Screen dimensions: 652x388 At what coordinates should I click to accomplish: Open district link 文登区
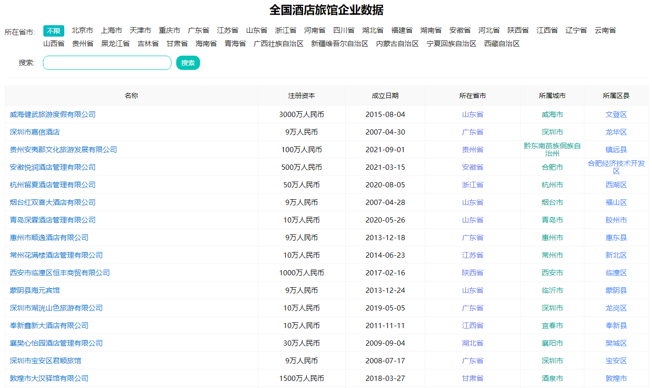[616, 115]
